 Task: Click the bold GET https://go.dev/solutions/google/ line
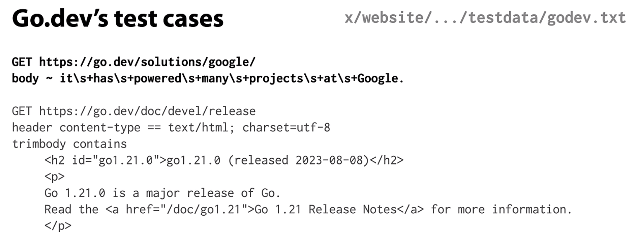click(133, 62)
